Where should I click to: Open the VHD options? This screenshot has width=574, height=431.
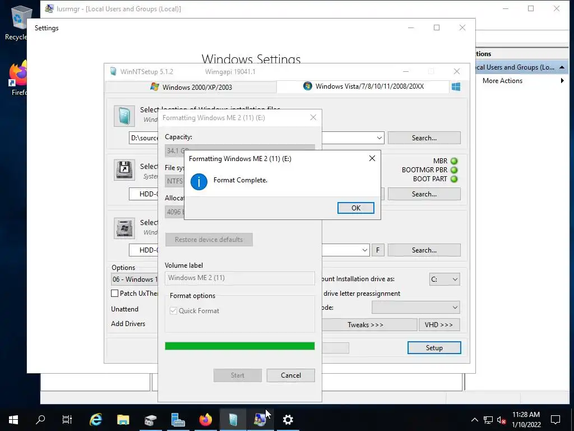click(x=438, y=325)
